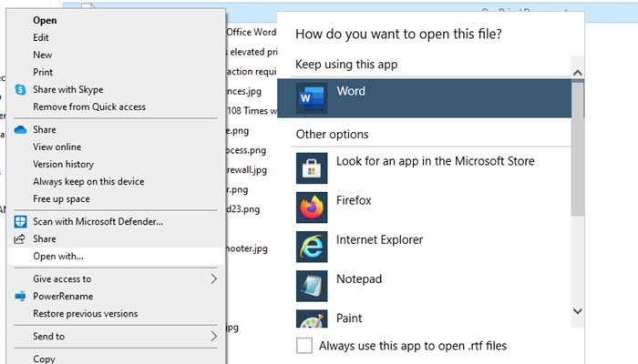The image size is (638, 364).
Task: Select Restore previous versions
Action: point(85,314)
